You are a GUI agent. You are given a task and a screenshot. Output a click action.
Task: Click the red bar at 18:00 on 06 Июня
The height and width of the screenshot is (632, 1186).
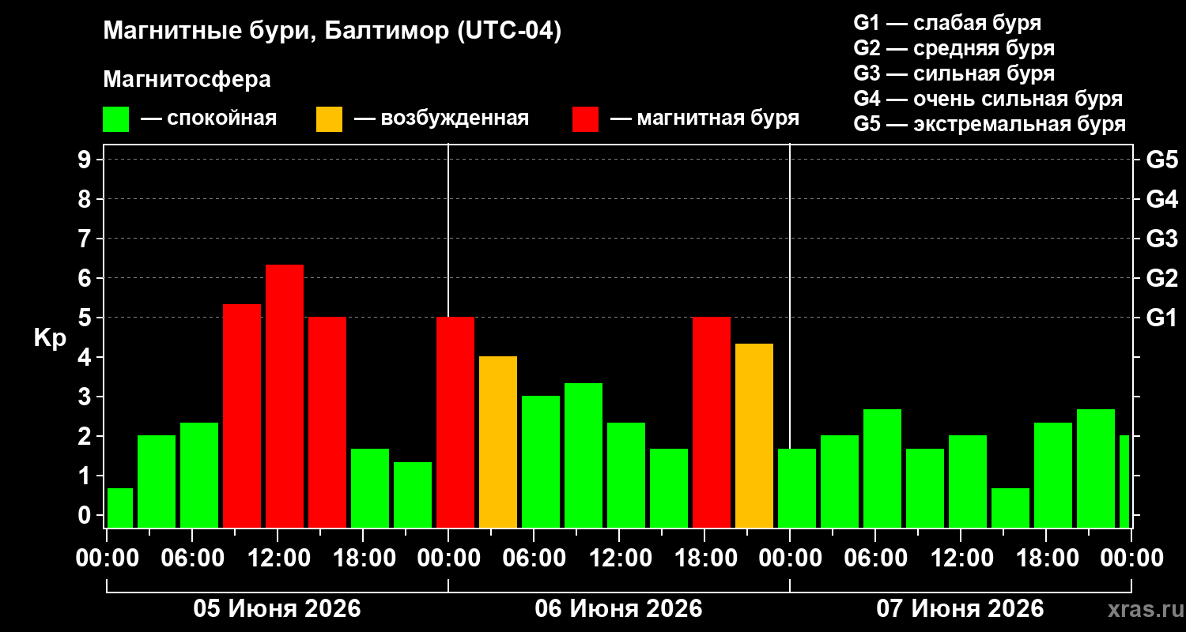(712, 422)
